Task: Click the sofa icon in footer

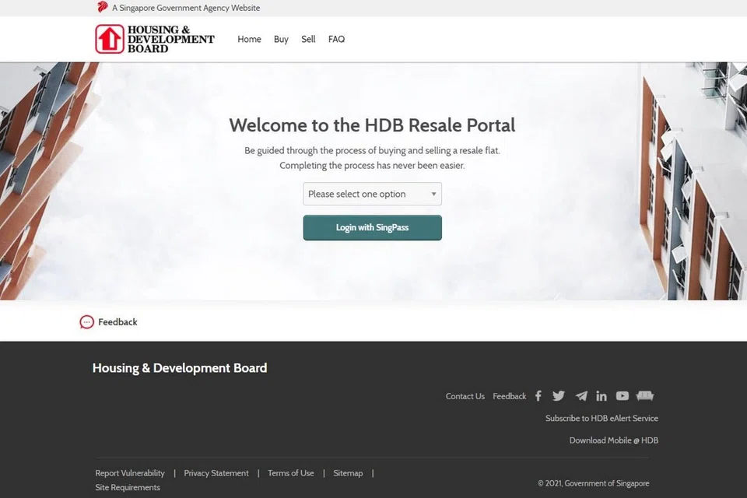Action: pyautogui.click(x=645, y=396)
